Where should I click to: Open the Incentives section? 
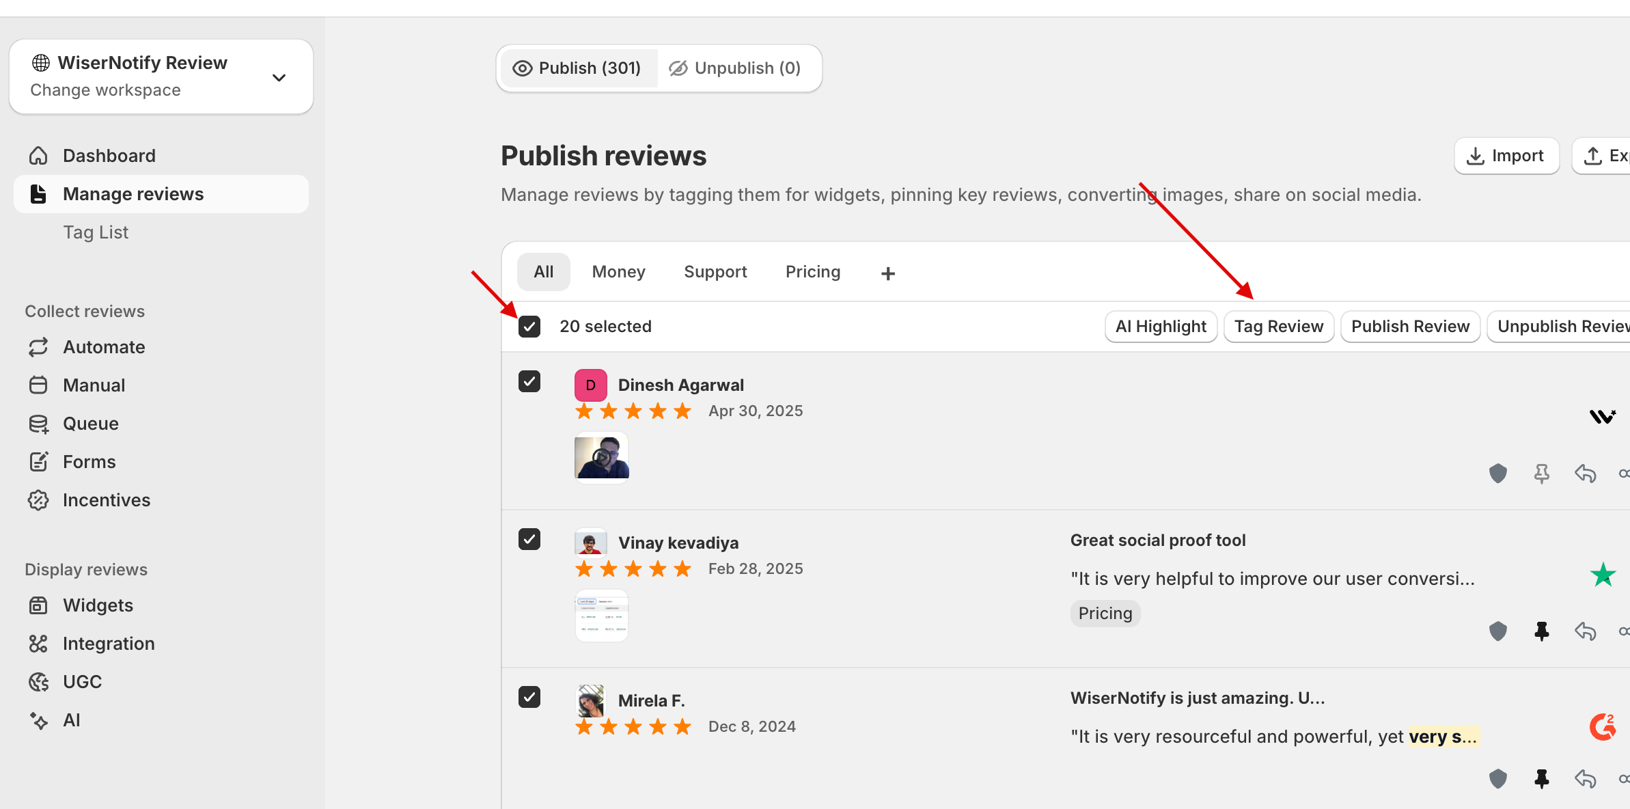point(106,500)
